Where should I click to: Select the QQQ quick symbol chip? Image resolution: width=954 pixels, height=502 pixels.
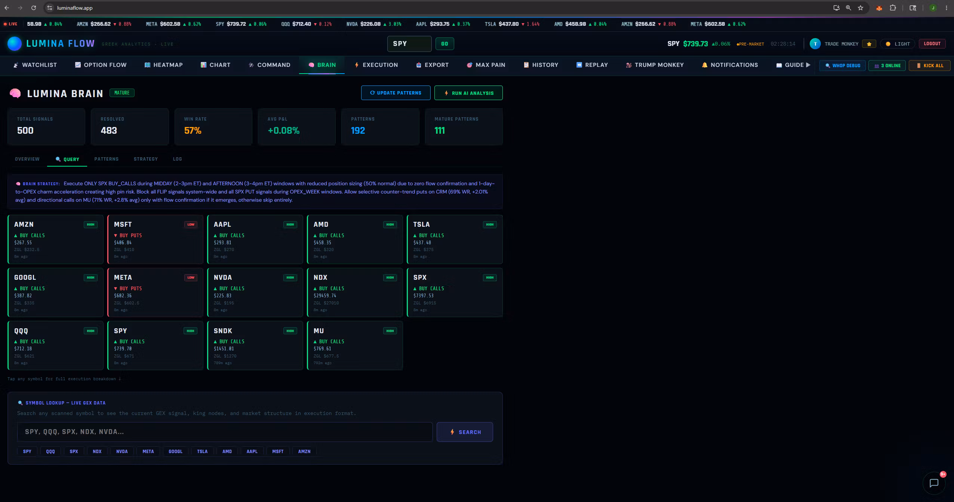point(50,452)
